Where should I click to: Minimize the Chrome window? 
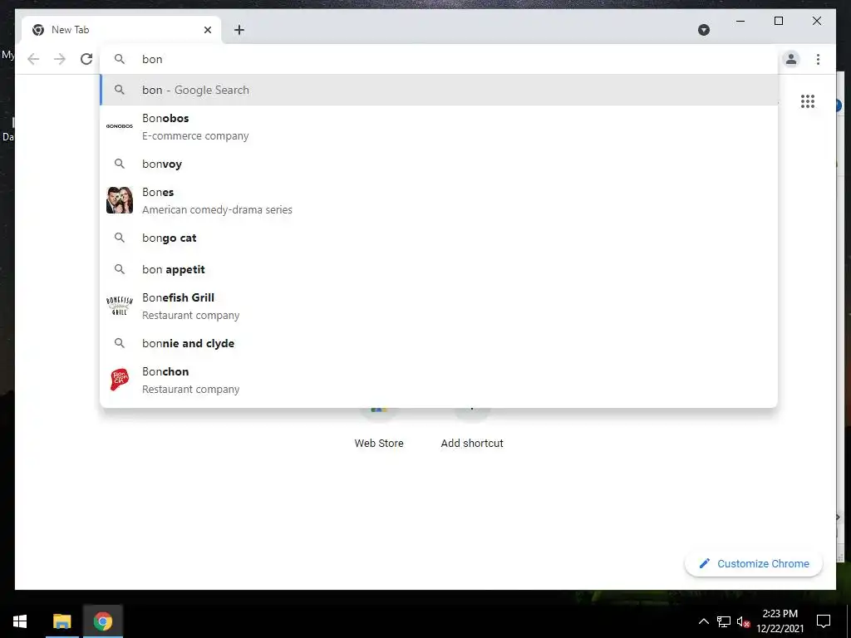click(740, 21)
